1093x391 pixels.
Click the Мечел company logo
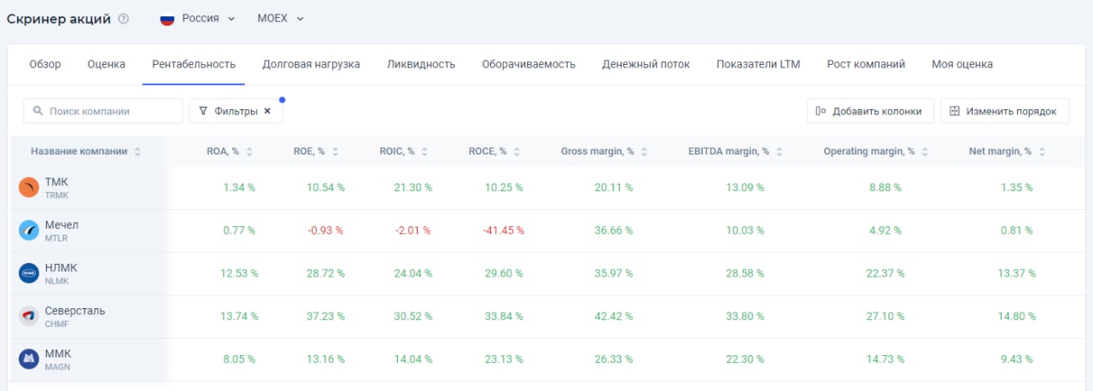[29, 231]
